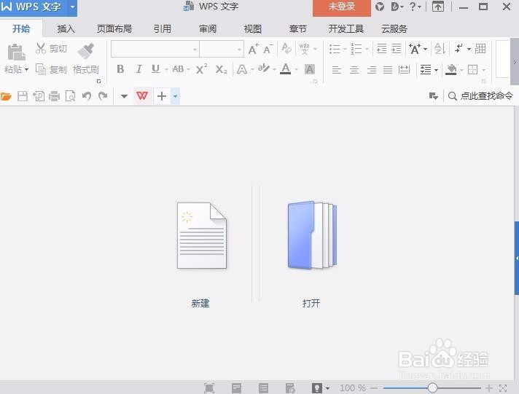
Task: Click the undo arrow
Action: click(87, 96)
